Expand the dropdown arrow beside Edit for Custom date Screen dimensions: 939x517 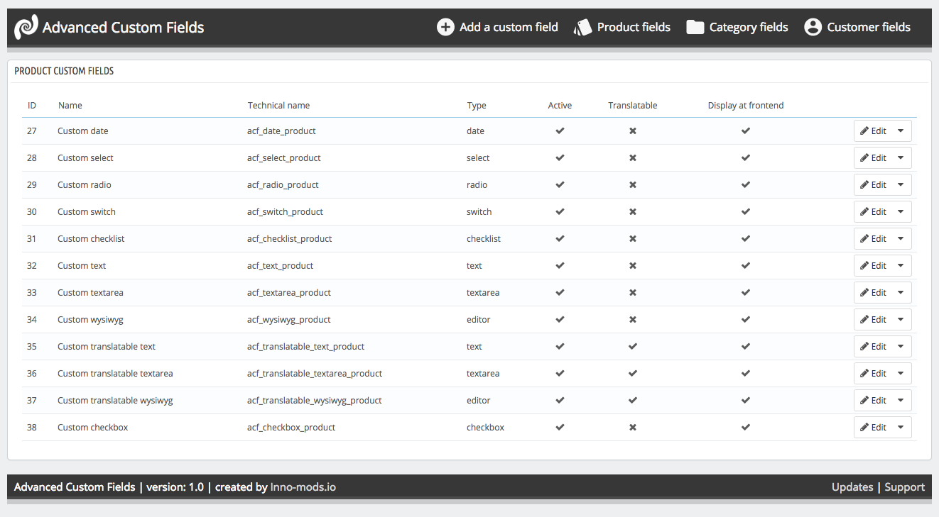tap(901, 130)
